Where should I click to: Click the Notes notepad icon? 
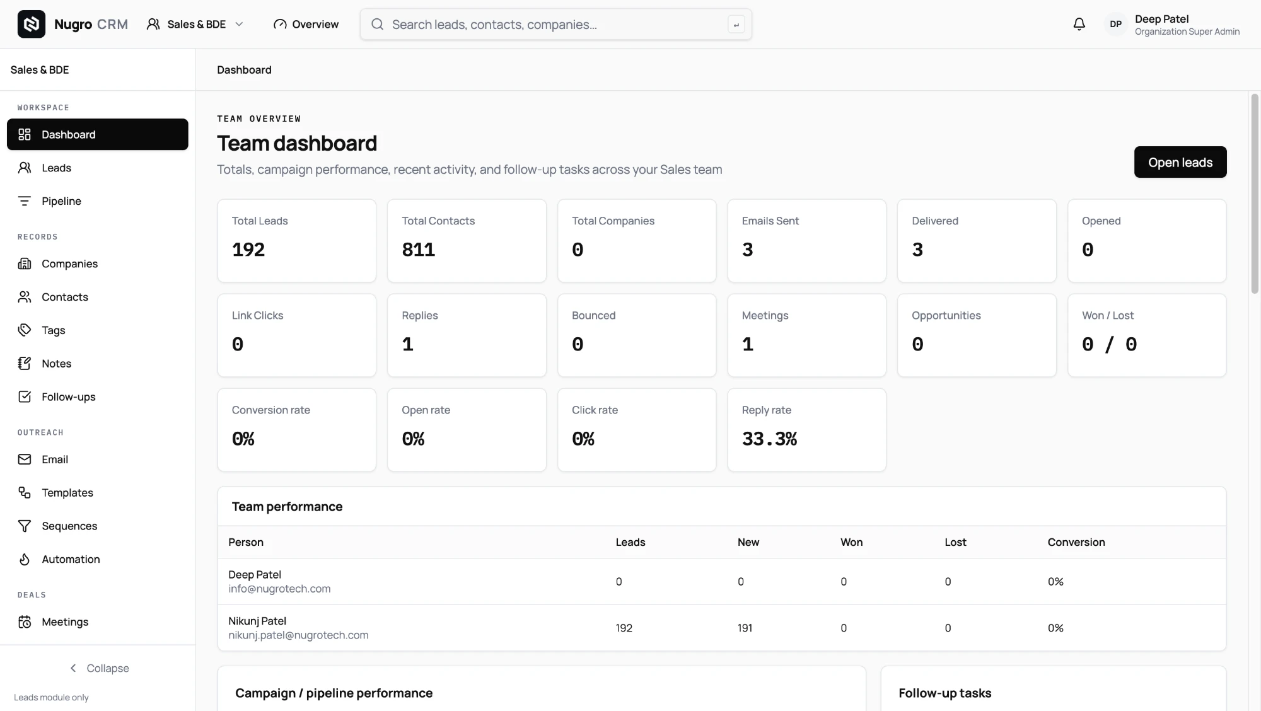pos(25,363)
